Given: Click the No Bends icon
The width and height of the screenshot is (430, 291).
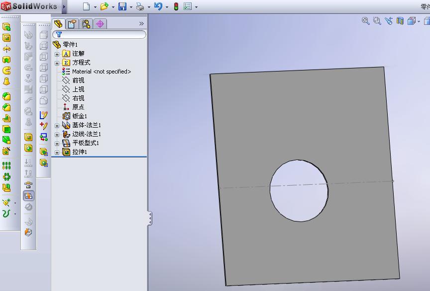Looking at the screenshot, I should point(28,207).
